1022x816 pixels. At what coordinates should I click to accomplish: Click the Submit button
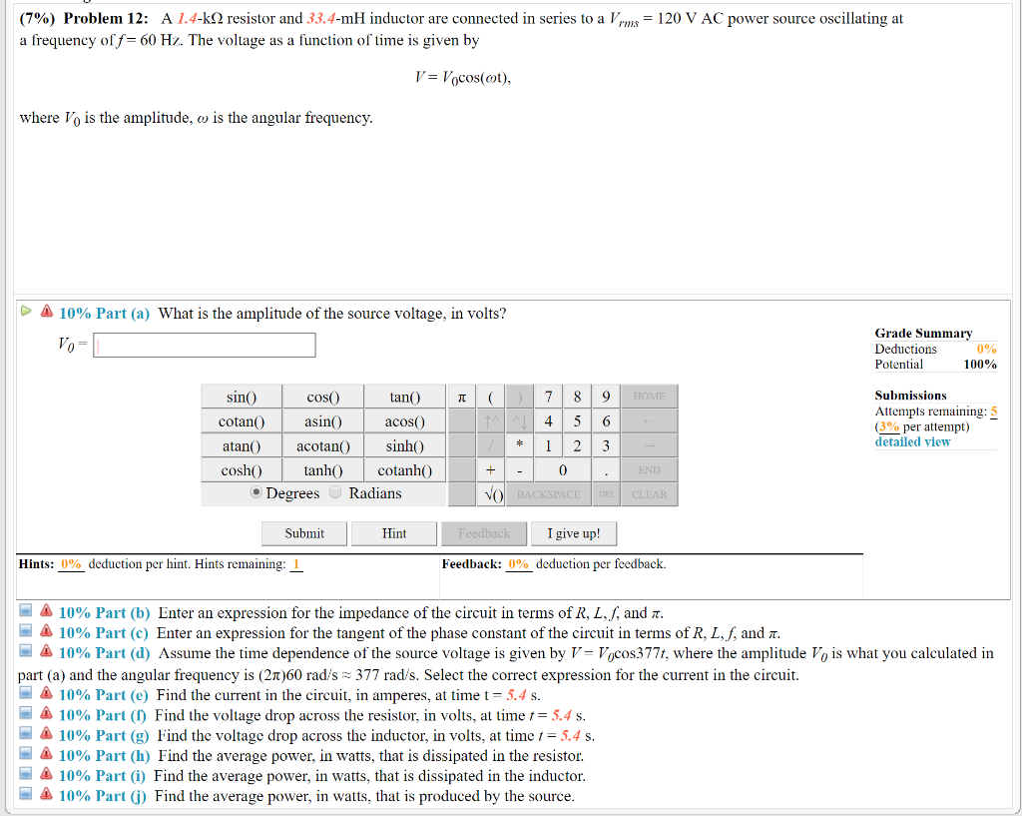[x=304, y=533]
